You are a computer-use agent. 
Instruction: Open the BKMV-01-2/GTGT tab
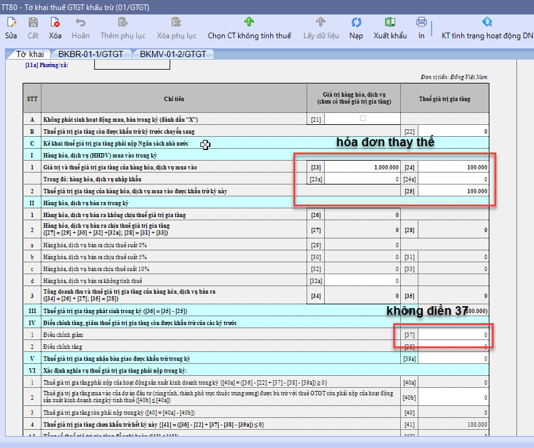point(173,54)
